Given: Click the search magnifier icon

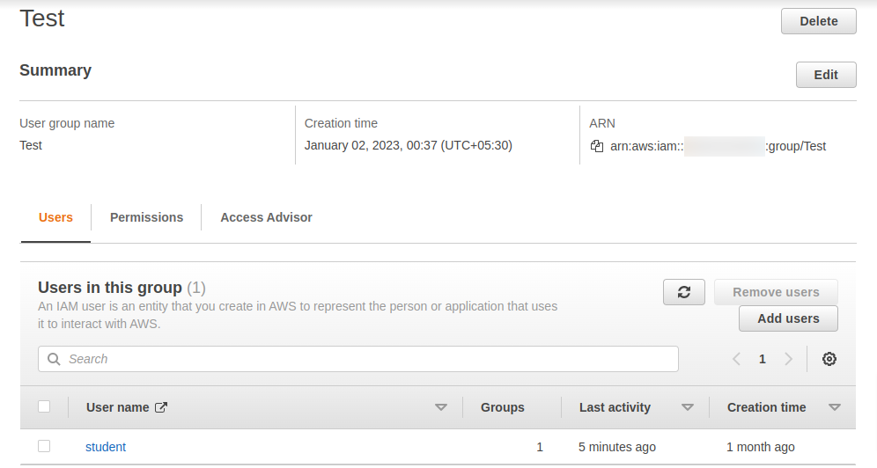Looking at the screenshot, I should pos(54,359).
